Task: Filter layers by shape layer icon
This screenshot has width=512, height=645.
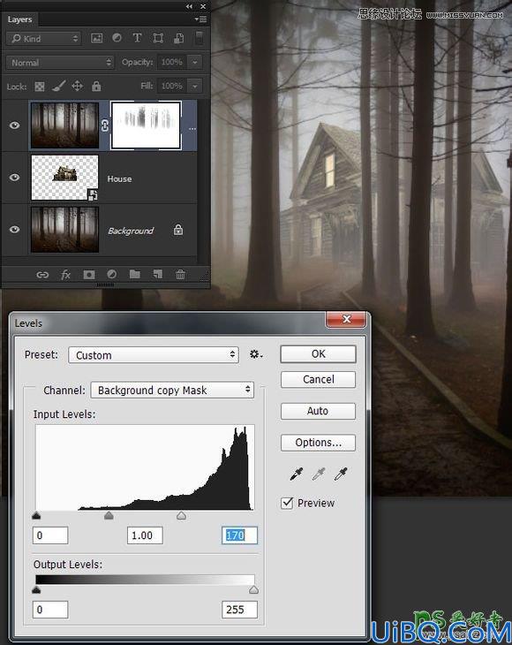Action: [158, 38]
